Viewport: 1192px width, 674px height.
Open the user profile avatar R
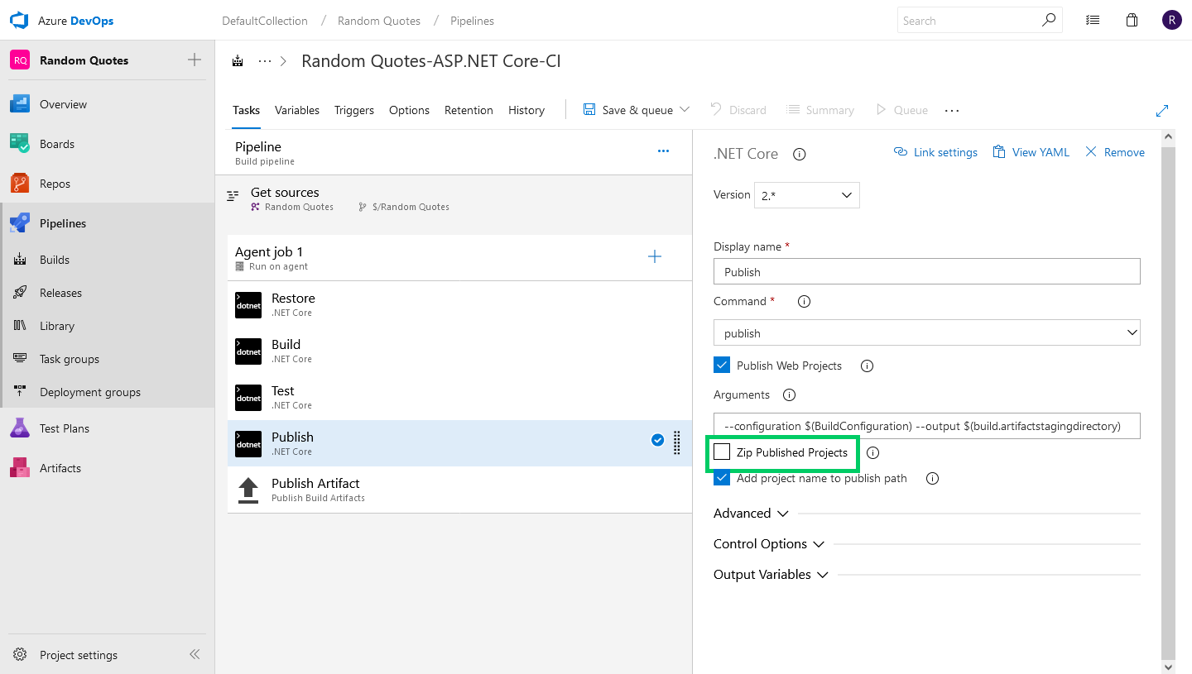point(1171,20)
